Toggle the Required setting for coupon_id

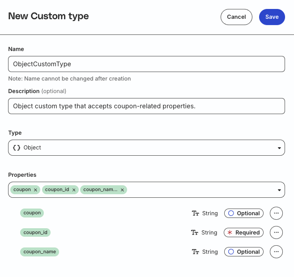(x=243, y=233)
